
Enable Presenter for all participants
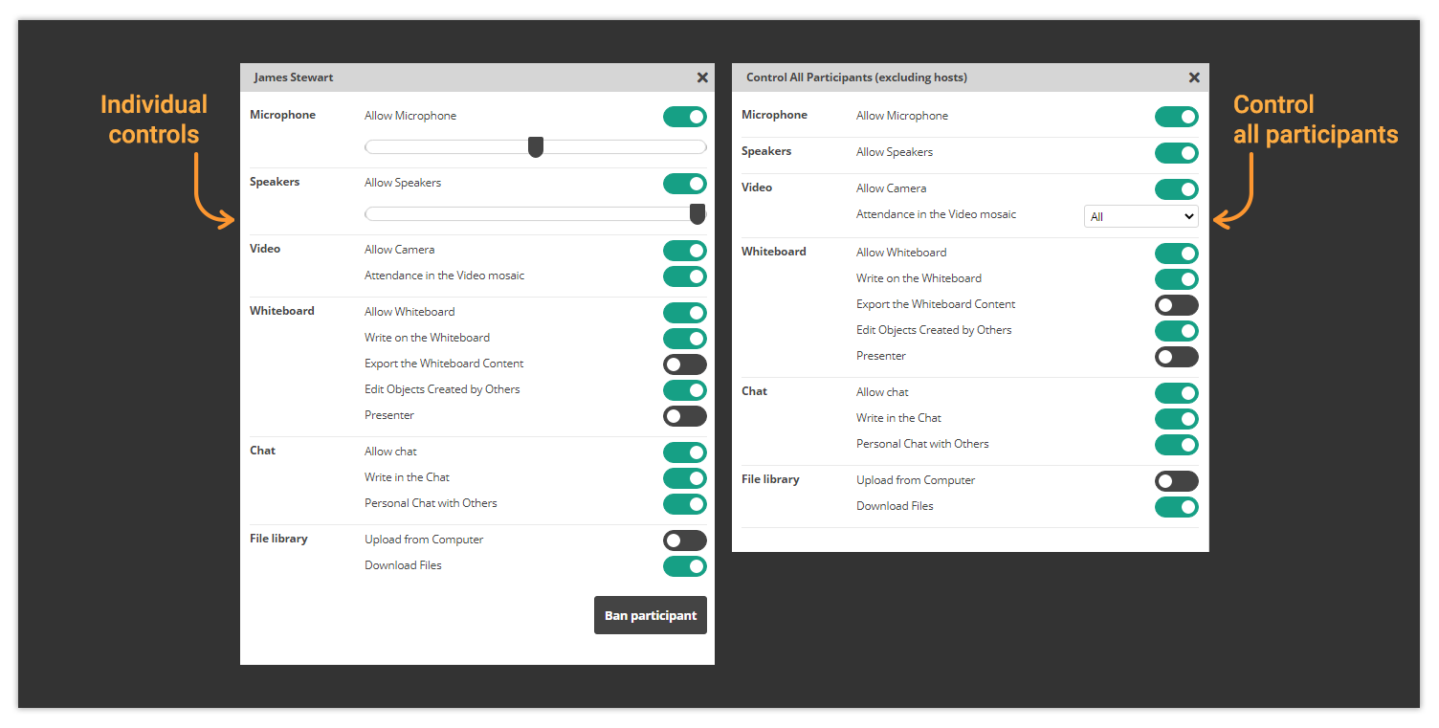pyautogui.click(x=1177, y=357)
